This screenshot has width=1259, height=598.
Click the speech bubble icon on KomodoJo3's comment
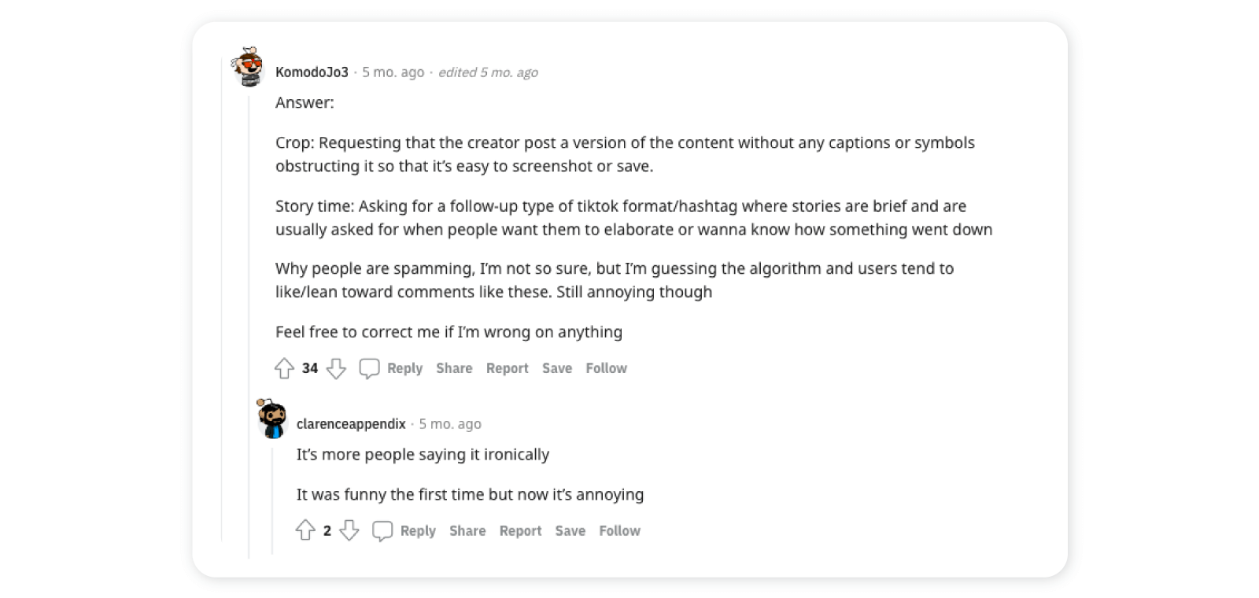368,367
